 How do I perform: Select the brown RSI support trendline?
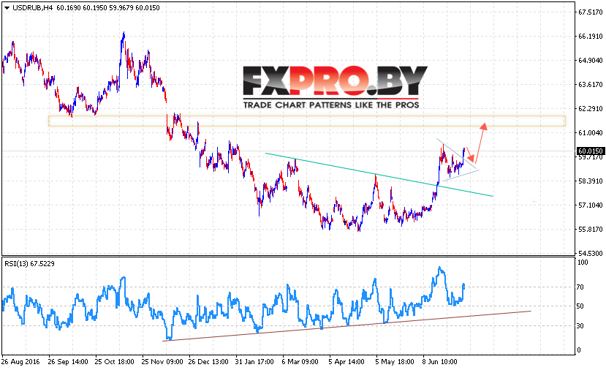tap(346, 326)
